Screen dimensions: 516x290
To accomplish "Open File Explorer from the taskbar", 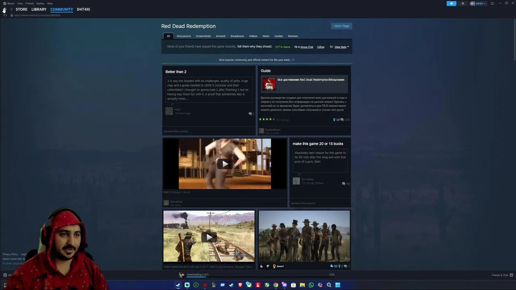I will (302, 285).
